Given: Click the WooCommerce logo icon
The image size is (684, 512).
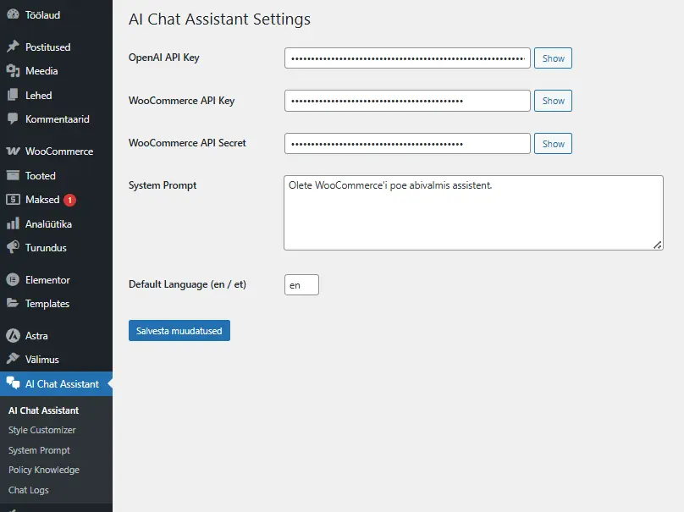Looking at the screenshot, I should point(13,151).
